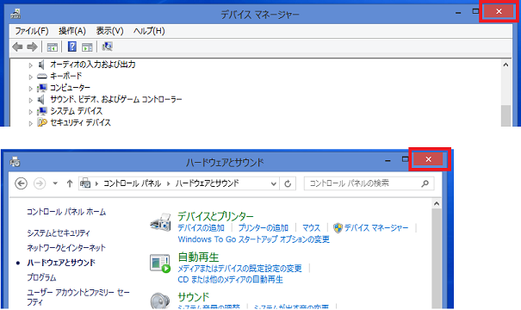
Task: Open デバイスとプリンター heading link
Action: click(x=215, y=216)
